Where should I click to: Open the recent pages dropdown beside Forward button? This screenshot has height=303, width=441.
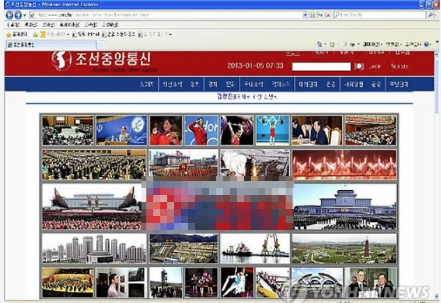[x=24, y=15]
